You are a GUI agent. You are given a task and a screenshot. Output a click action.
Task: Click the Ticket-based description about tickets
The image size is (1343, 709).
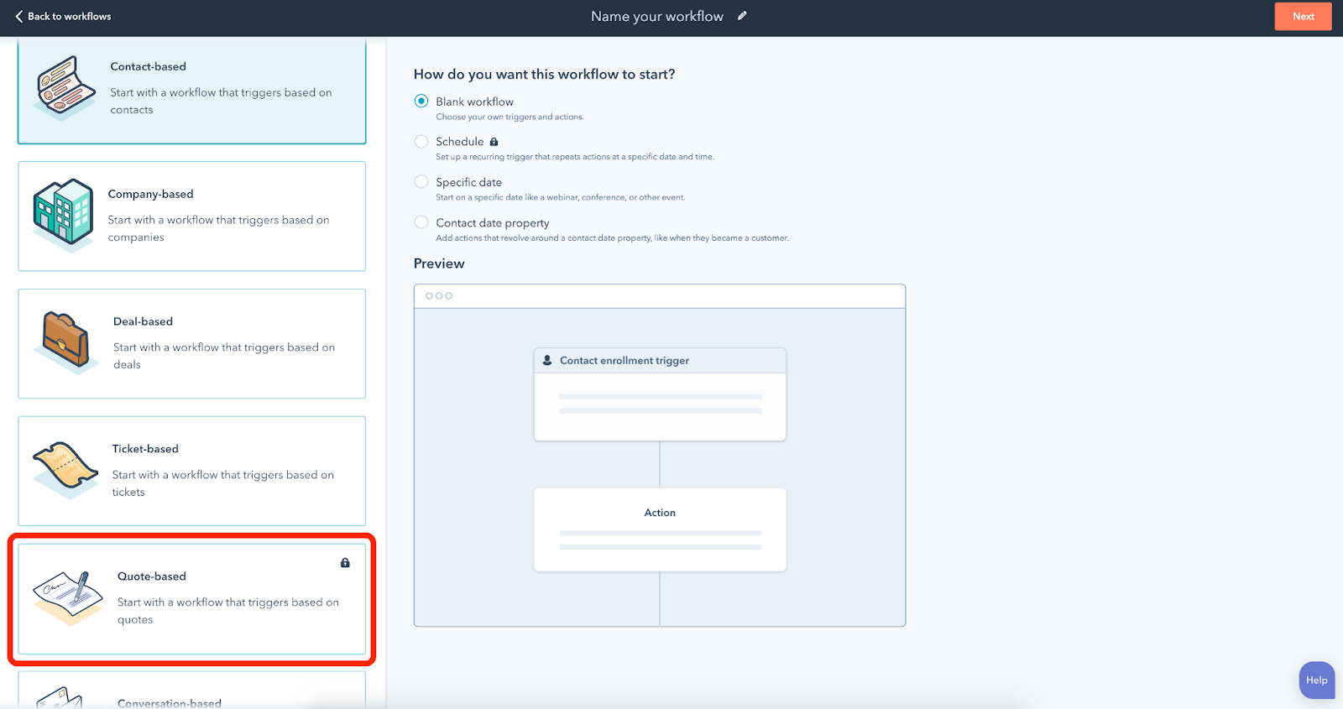click(223, 483)
